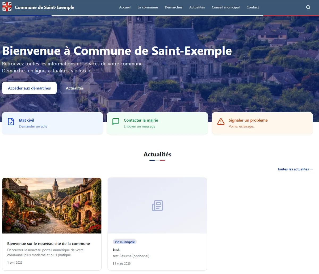319x274 pixels.
Task: Open Démarches in the top navigation
Action: click(x=173, y=7)
